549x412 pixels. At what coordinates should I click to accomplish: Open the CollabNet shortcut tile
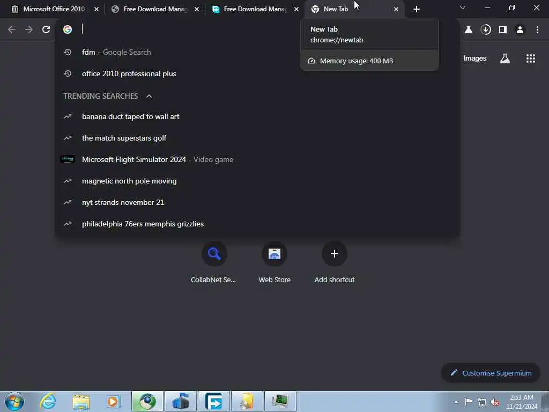[x=213, y=262]
